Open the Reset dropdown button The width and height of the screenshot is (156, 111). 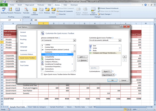106,71
